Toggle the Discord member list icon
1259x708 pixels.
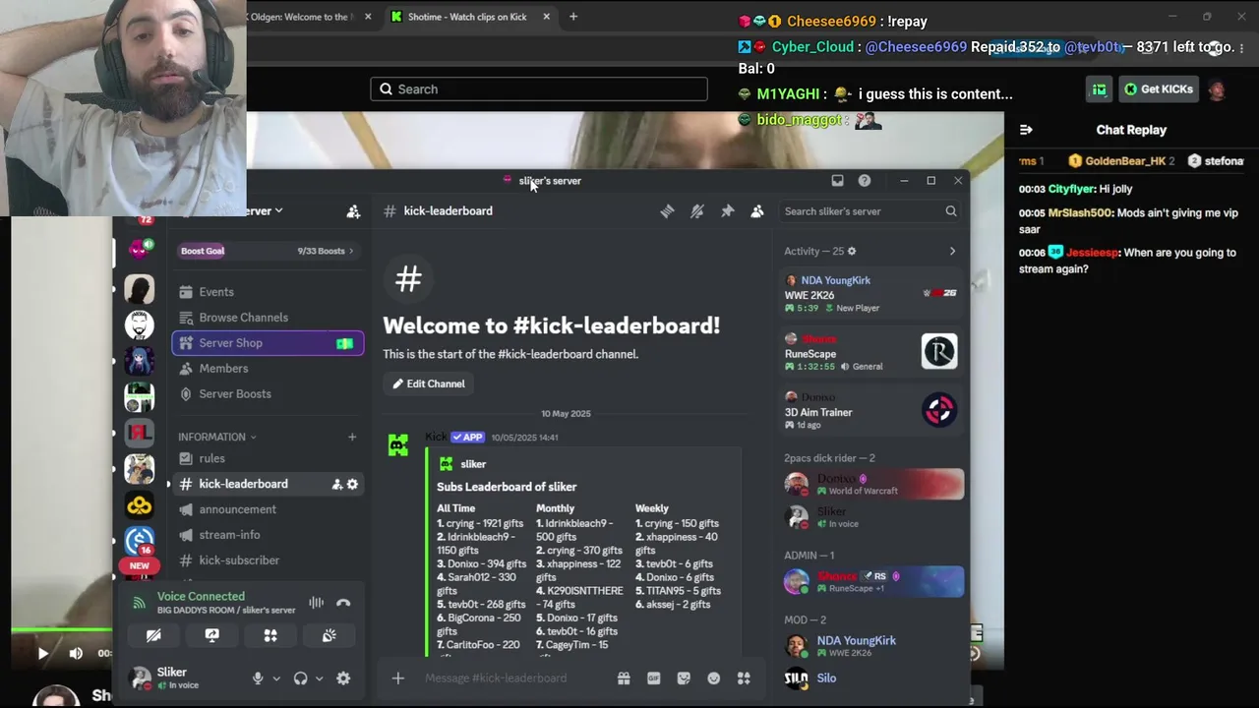point(757,211)
